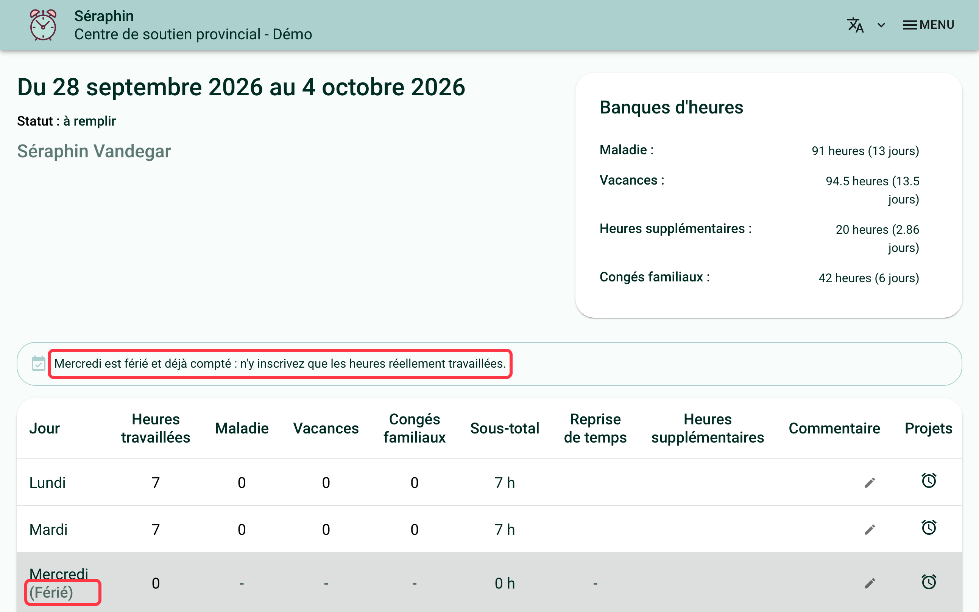Click Mardi hours worked value 7
Screen dimensions: 979x612
156,530
